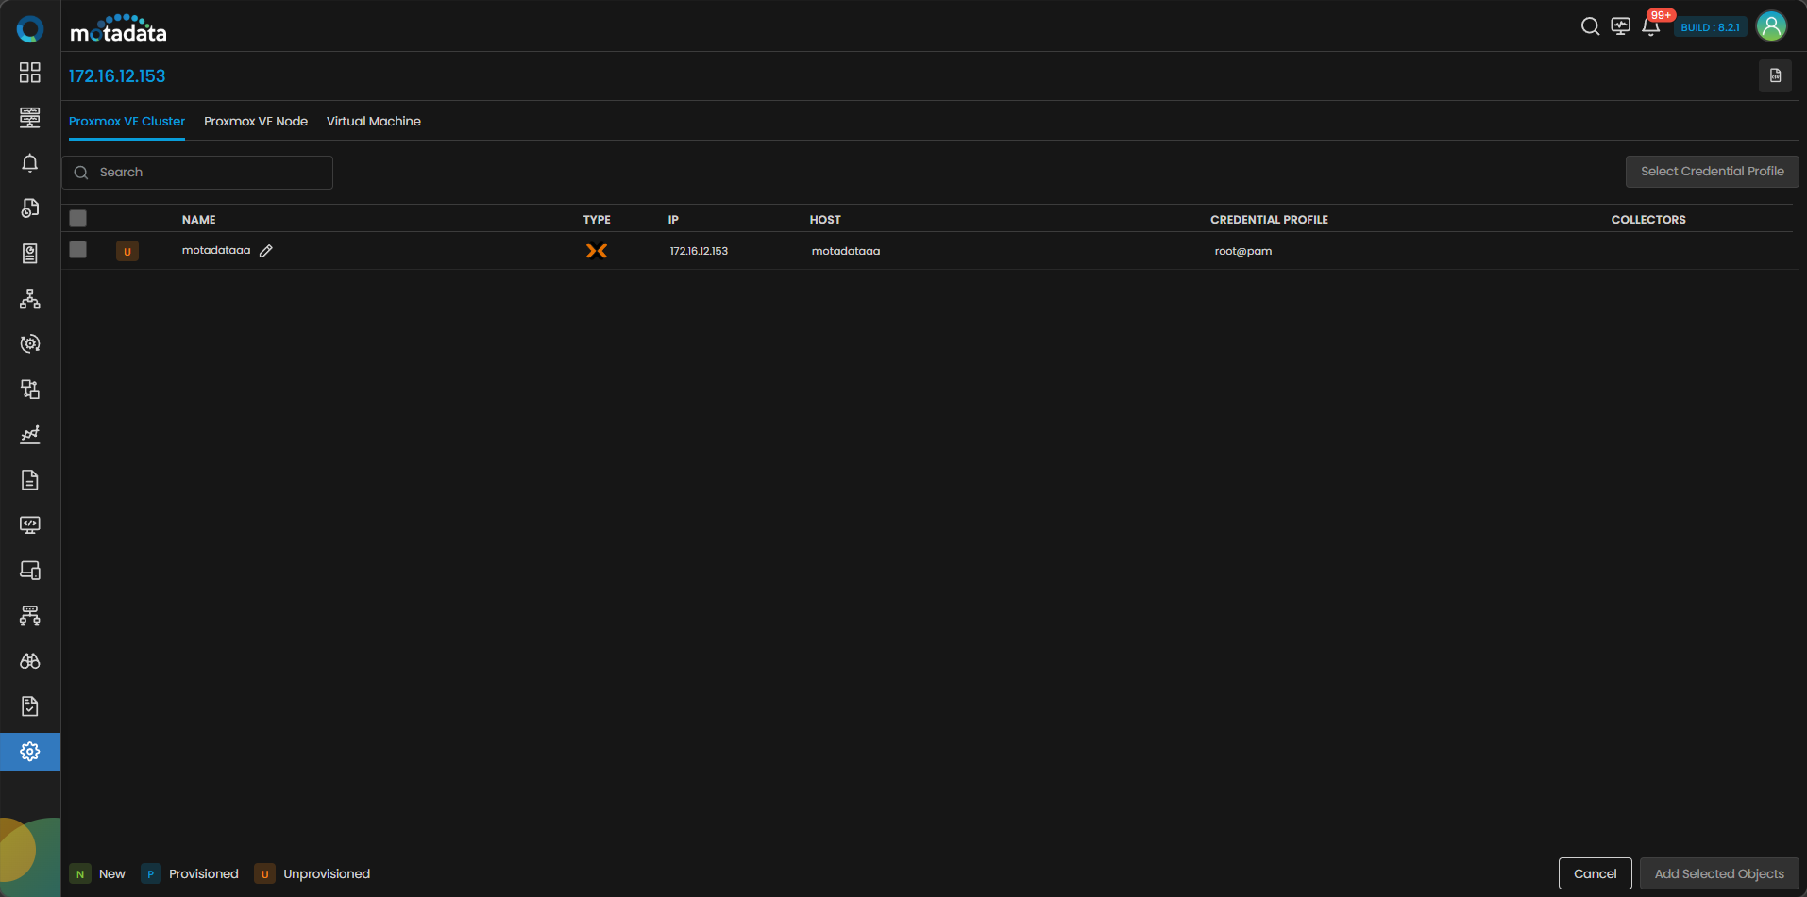
Task: Switch to the Virtual Machine tab
Action: (x=374, y=122)
